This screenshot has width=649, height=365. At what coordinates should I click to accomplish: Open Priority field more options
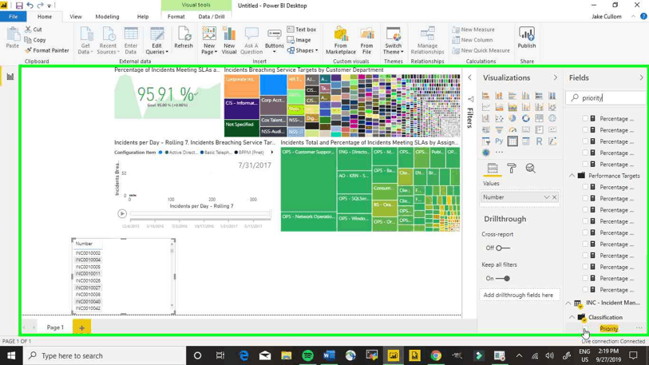[639, 328]
